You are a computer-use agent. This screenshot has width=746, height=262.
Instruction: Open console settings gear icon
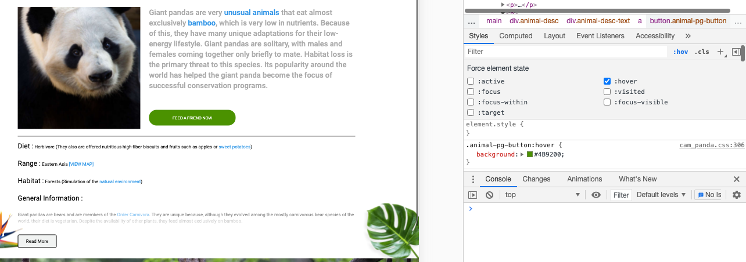(737, 195)
